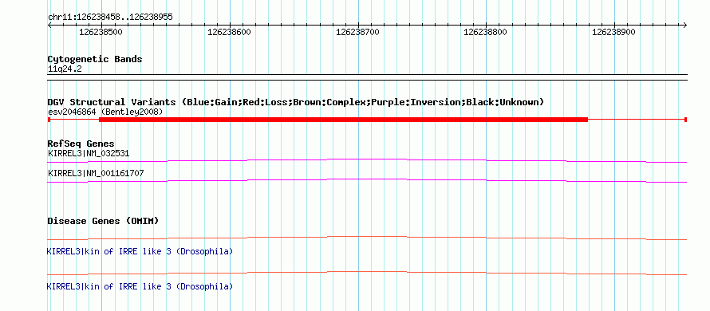Screen dimensions: 710x311
Task: Click the magenta line under KIRREL3|NM_001161707
Action: [x=367, y=180]
